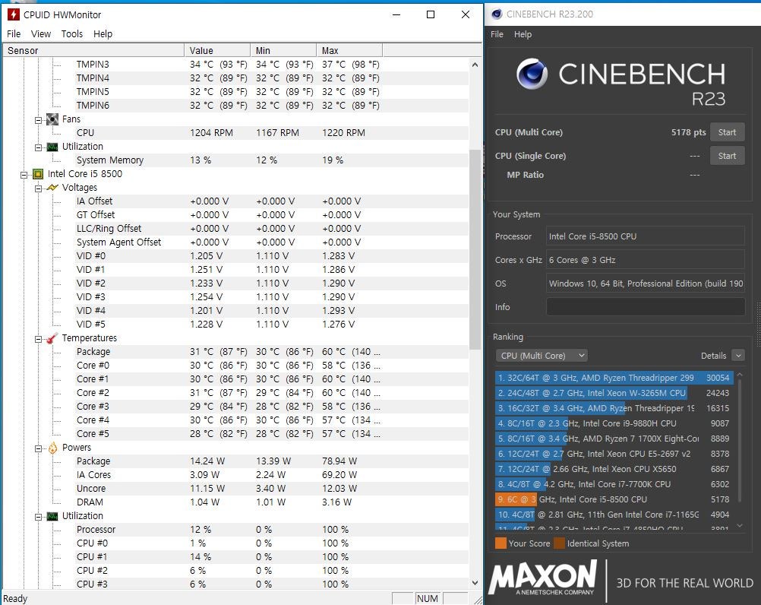The width and height of the screenshot is (761, 605).
Task: Click the Sensor column header
Action: point(93,50)
